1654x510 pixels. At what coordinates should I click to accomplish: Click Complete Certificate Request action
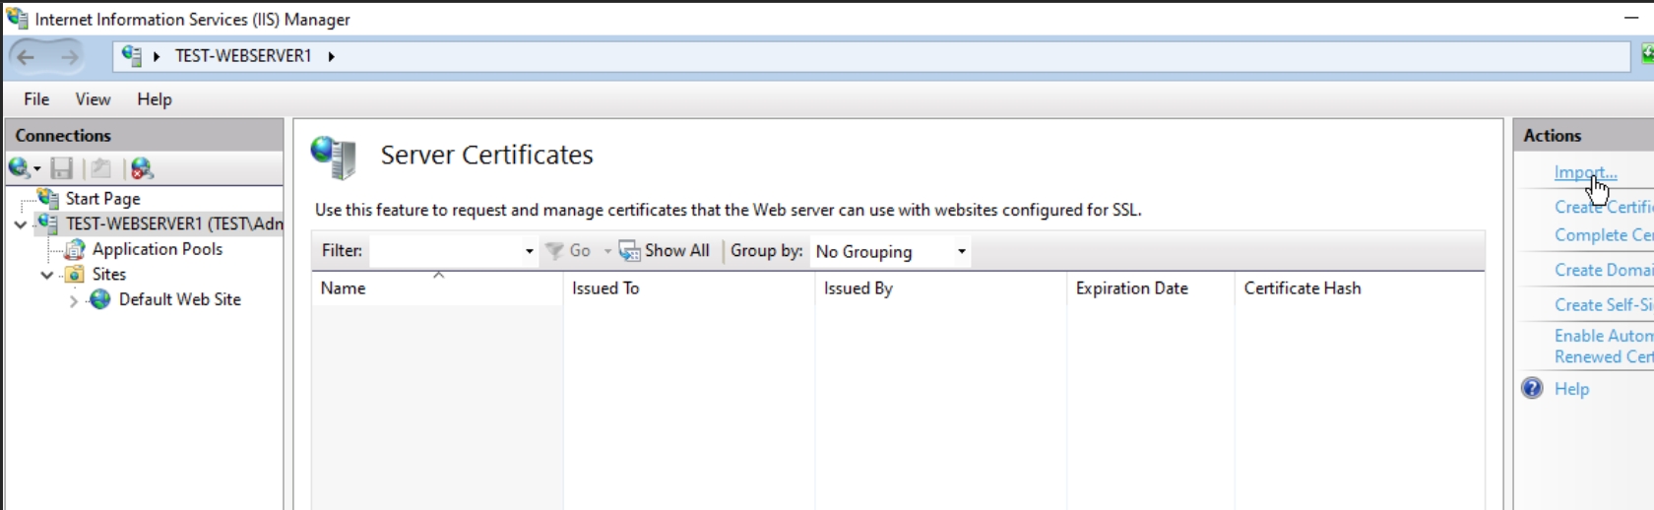(1604, 235)
